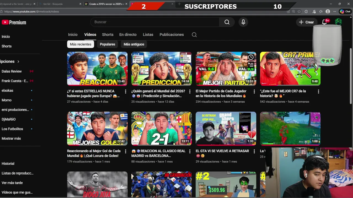
Task: Open the account avatar menu
Action: pyautogui.click(x=338, y=22)
